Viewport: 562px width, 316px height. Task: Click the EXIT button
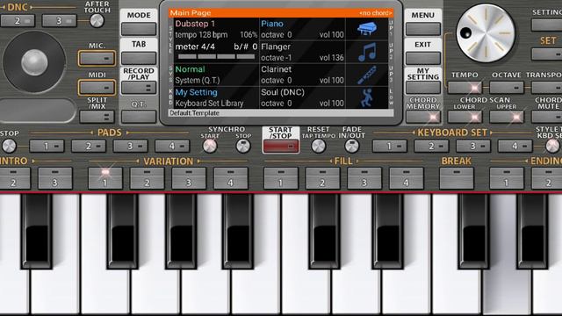[x=423, y=59]
